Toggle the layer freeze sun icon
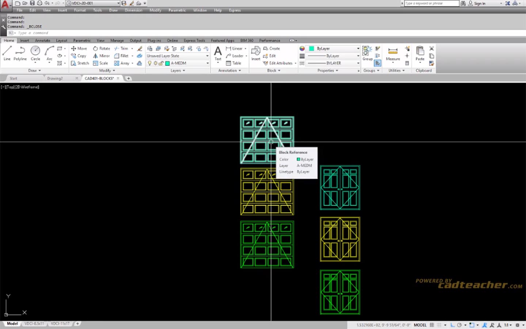The height and width of the screenshot is (329, 526). 155,63
